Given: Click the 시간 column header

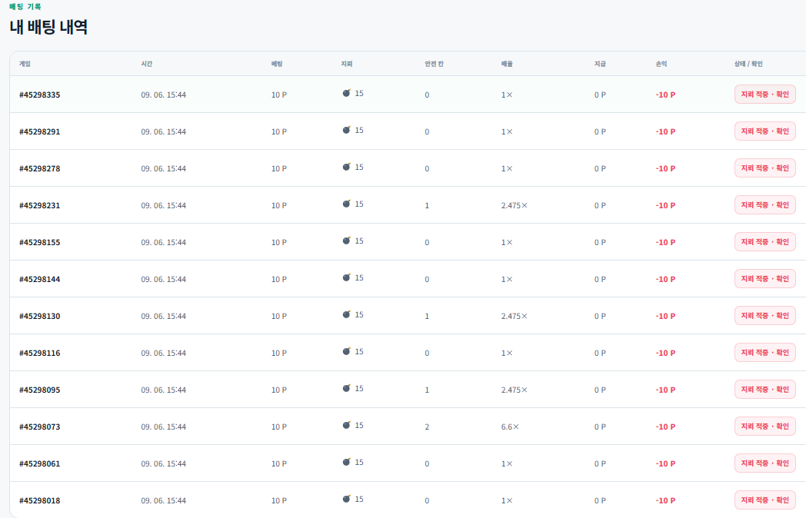Looking at the screenshot, I should [x=146, y=64].
